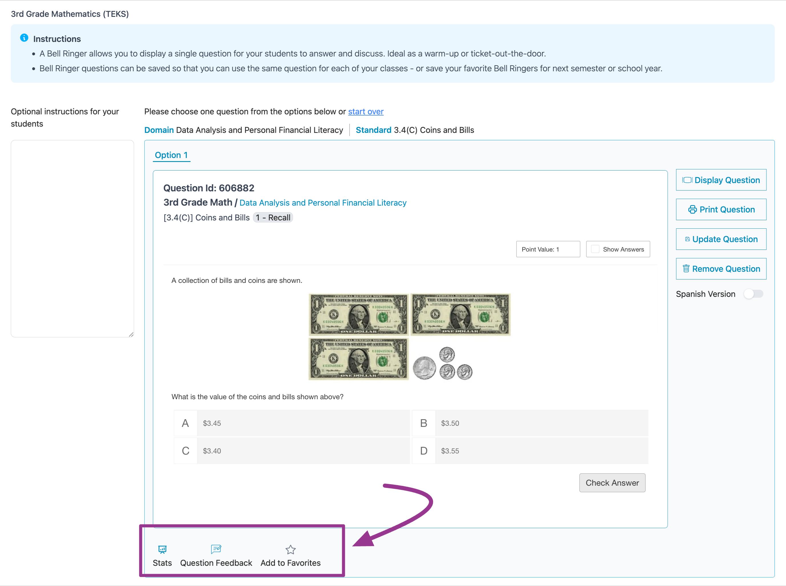Click the Remove Question button
Viewport: 786px width, 586px height.
coord(721,269)
